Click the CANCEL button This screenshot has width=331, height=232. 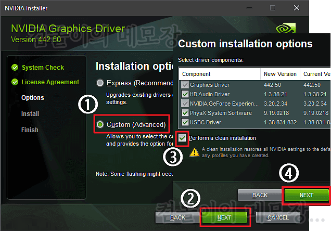point(278,217)
